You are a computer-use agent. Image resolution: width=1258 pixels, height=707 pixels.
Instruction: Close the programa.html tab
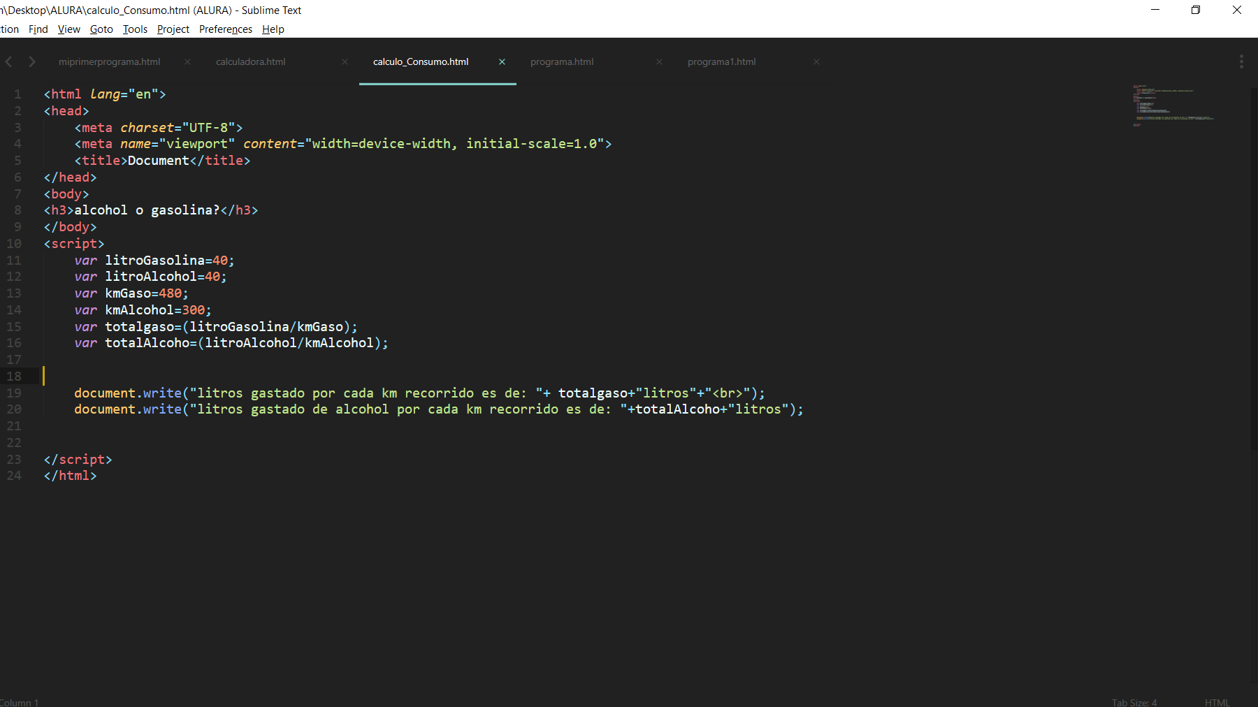pos(659,61)
